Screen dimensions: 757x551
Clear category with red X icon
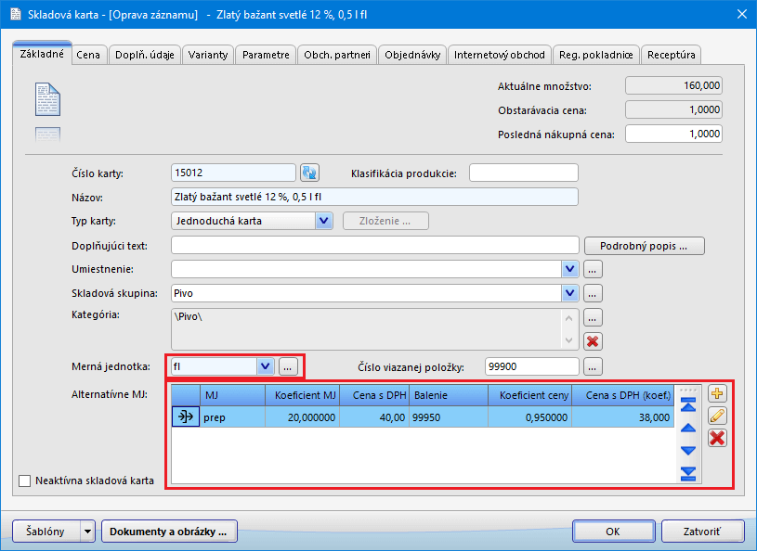594,340
